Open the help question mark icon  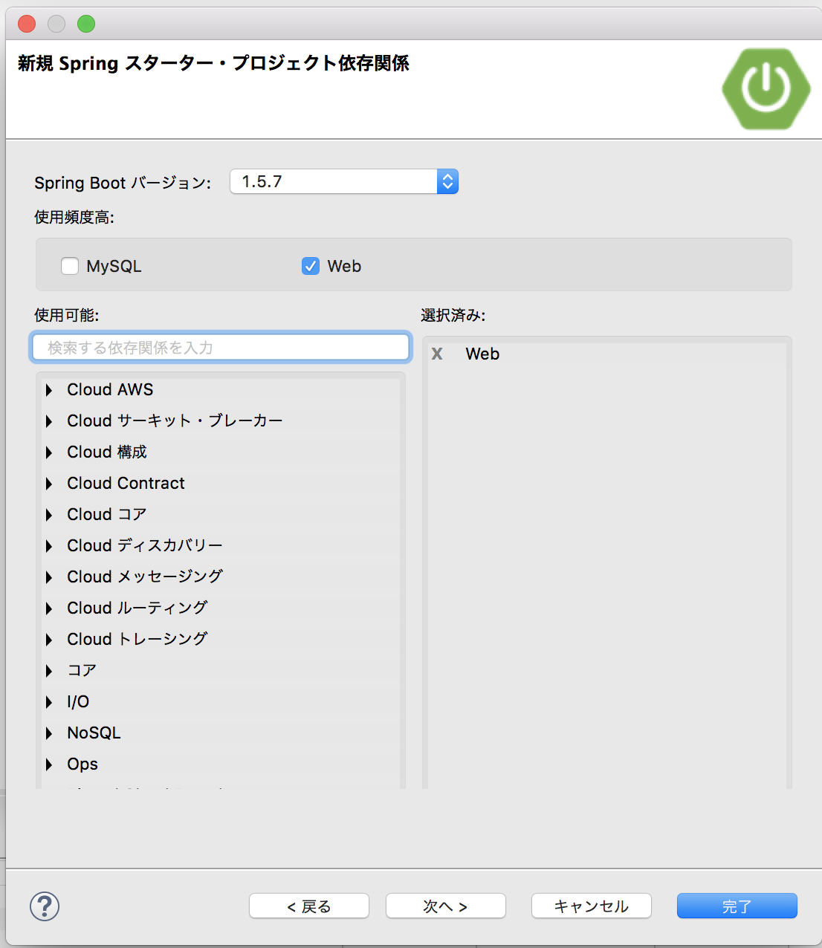click(45, 906)
